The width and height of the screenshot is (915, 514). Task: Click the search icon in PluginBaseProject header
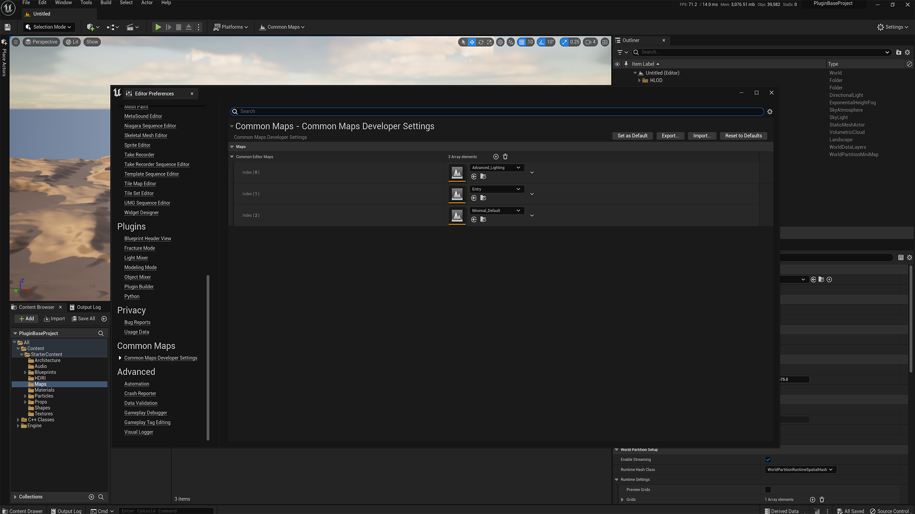[x=101, y=333]
